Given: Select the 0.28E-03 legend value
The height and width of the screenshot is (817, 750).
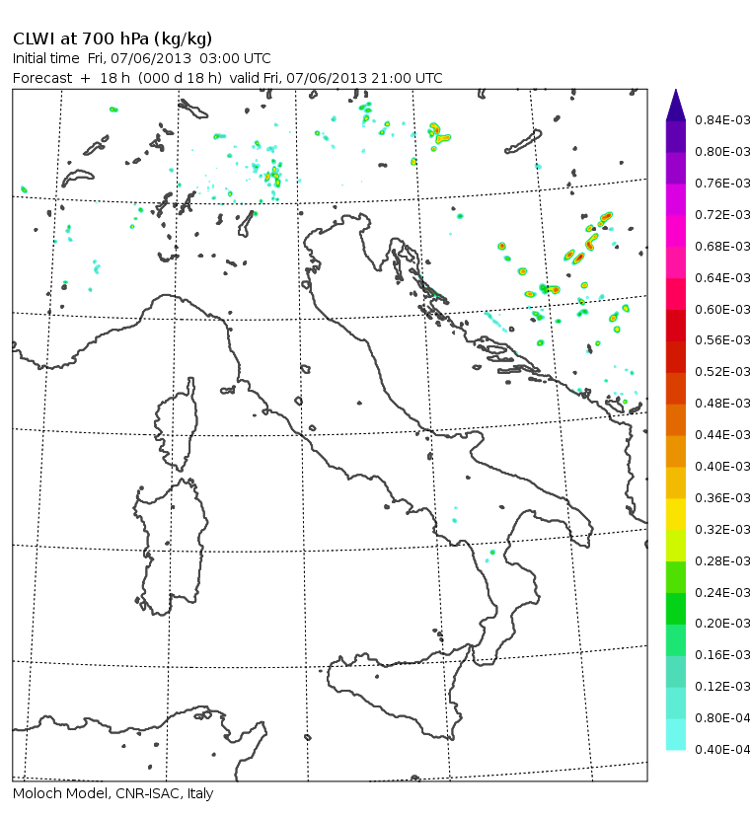Looking at the screenshot, I should 722,560.
